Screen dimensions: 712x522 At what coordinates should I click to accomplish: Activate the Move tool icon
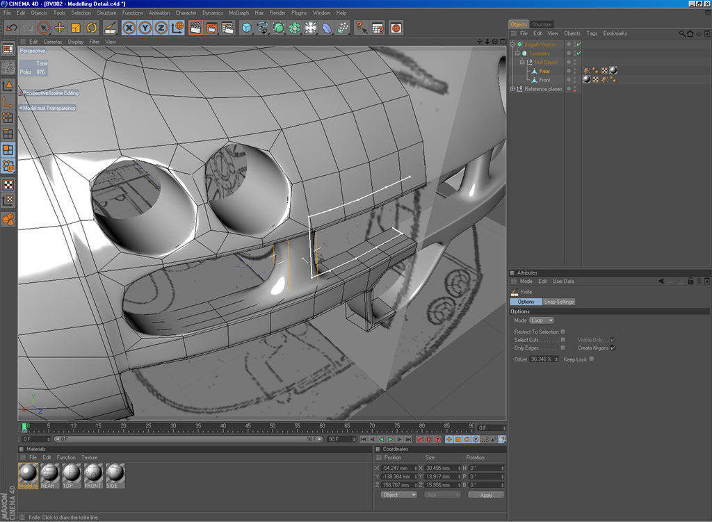[59, 28]
